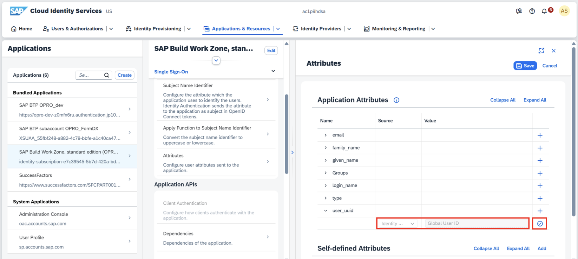Open the notifications bell icon
Screen dimensions: 578x259
544,11
